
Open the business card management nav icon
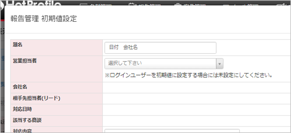tap(84, 4)
